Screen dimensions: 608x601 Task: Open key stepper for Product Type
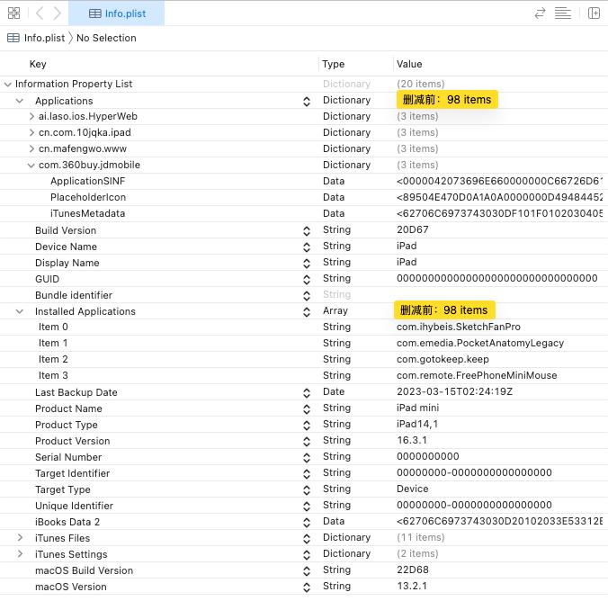click(x=307, y=426)
